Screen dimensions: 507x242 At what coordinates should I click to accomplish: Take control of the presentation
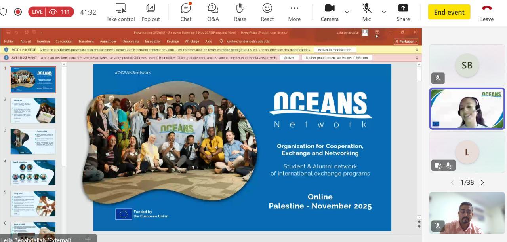tap(120, 12)
